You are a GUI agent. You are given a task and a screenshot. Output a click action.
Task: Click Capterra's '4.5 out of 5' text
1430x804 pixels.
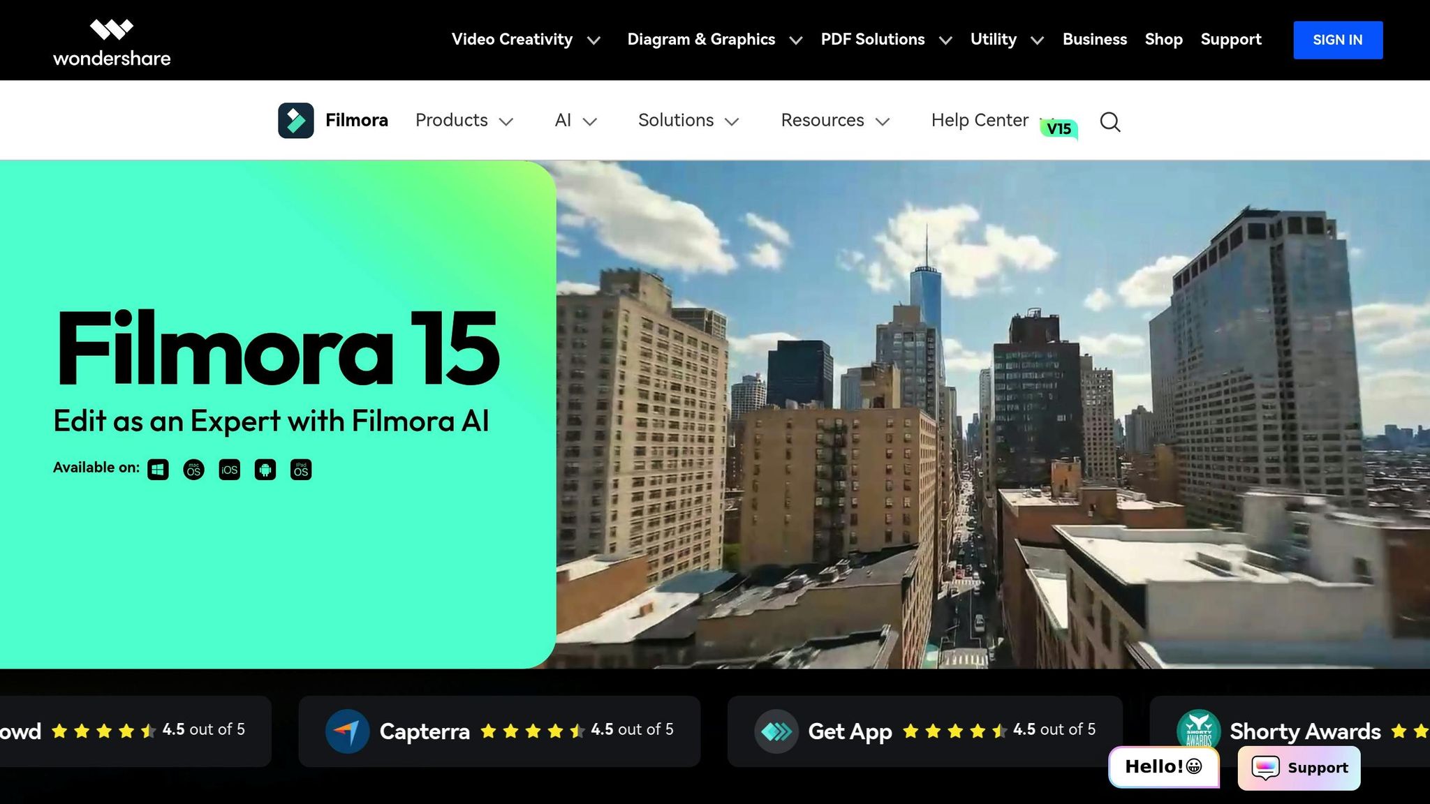point(632,729)
